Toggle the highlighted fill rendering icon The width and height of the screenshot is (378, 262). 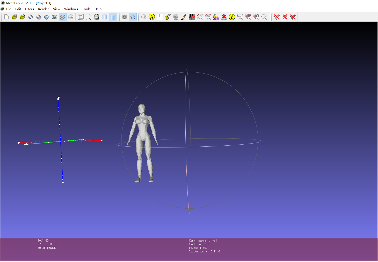point(113,17)
